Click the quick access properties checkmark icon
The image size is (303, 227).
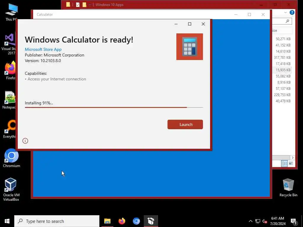coord(78,5)
